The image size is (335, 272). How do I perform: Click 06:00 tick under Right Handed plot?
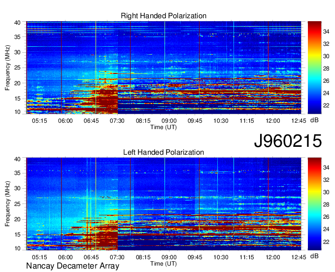pos(66,121)
